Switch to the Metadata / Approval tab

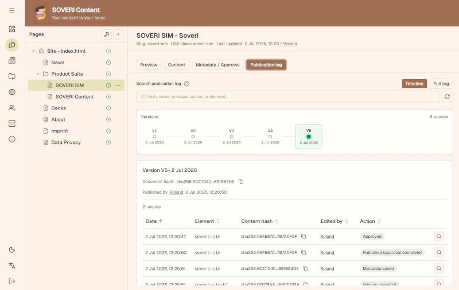coord(217,65)
